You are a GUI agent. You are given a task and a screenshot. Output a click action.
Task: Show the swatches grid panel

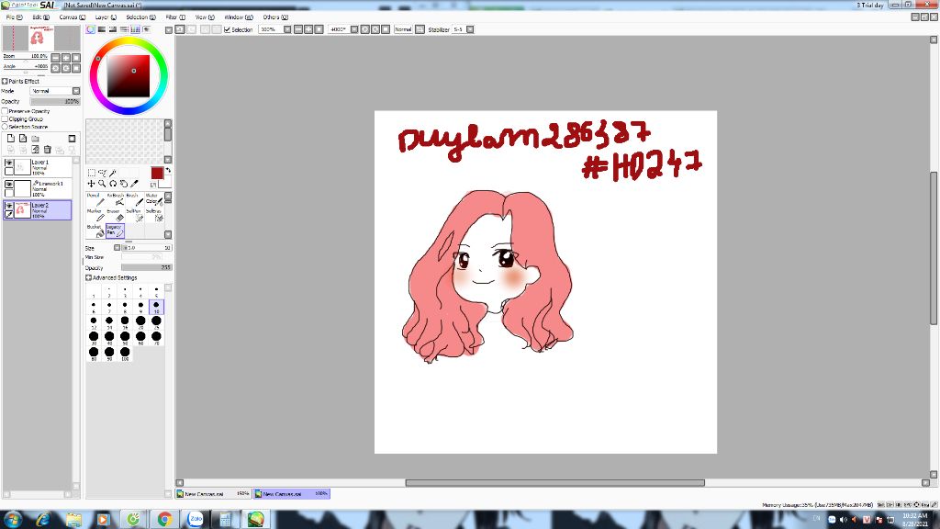pos(135,29)
